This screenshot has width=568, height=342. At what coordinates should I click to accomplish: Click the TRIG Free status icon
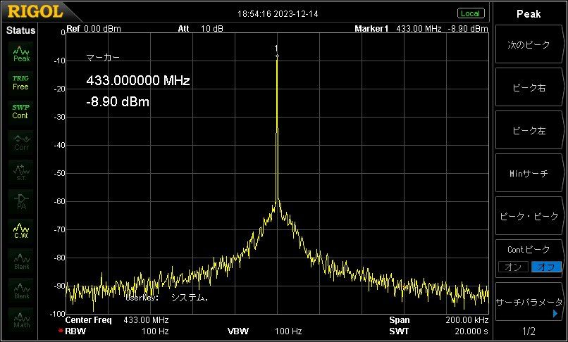coord(21,83)
